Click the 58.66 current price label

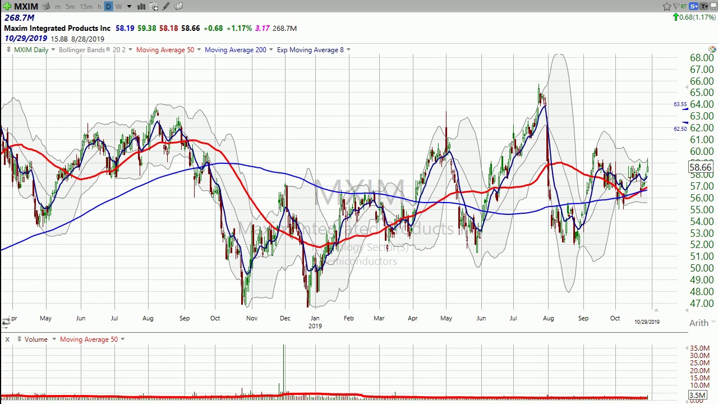(x=701, y=167)
